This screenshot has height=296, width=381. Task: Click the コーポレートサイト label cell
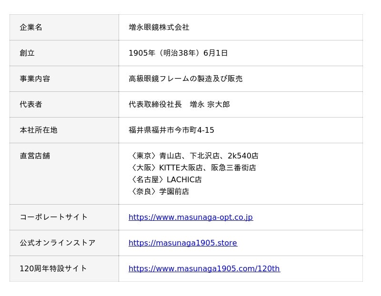pyautogui.click(x=54, y=217)
